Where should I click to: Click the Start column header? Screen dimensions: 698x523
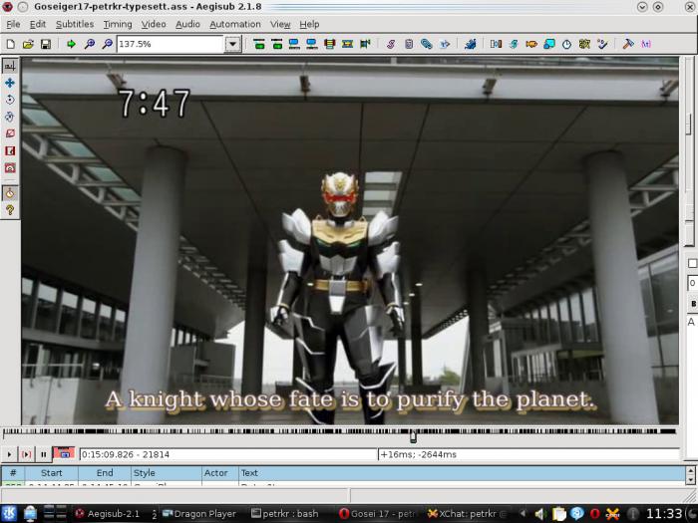point(52,473)
